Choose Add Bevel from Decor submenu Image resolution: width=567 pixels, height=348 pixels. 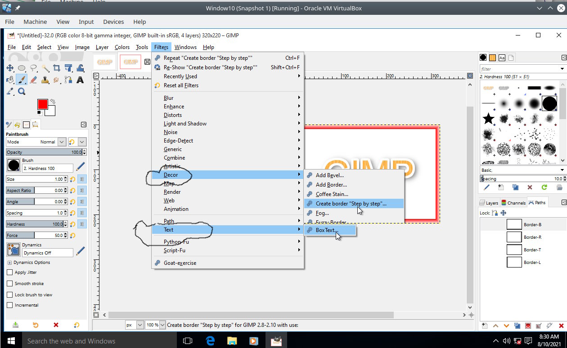pyautogui.click(x=354, y=175)
